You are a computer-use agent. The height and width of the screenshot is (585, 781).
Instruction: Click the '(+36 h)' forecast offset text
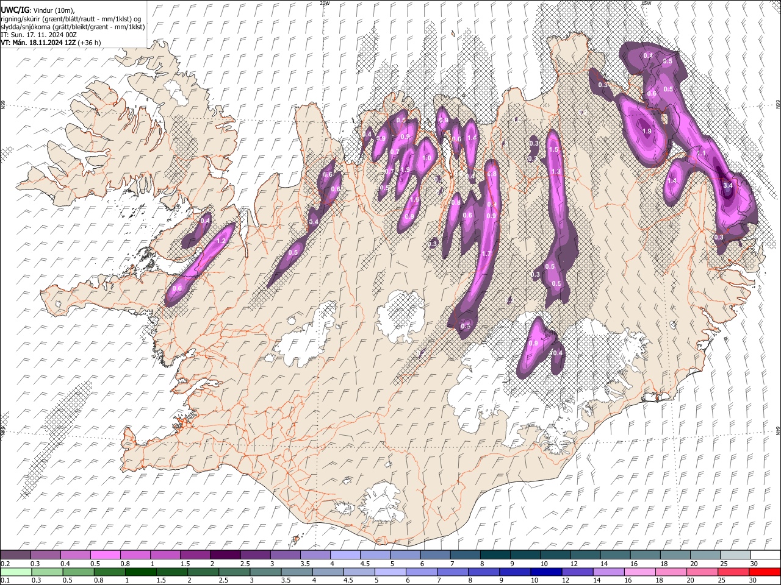pyautogui.click(x=90, y=43)
